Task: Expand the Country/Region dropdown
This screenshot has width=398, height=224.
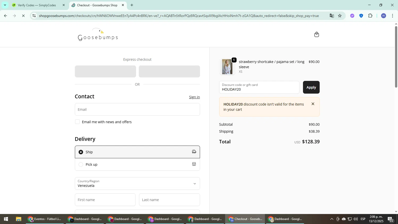Action: [137, 183]
